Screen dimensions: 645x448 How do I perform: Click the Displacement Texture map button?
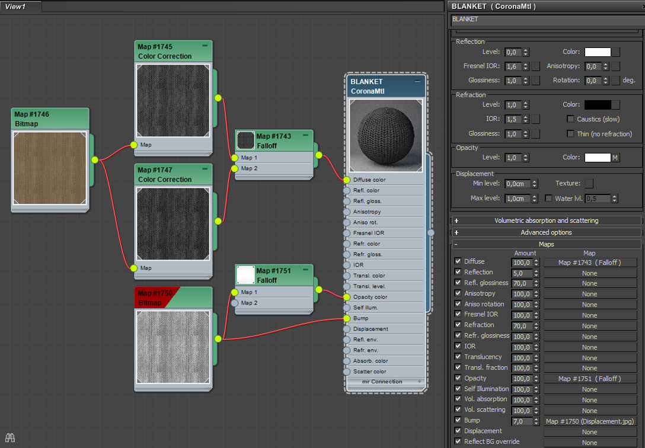coord(589,183)
